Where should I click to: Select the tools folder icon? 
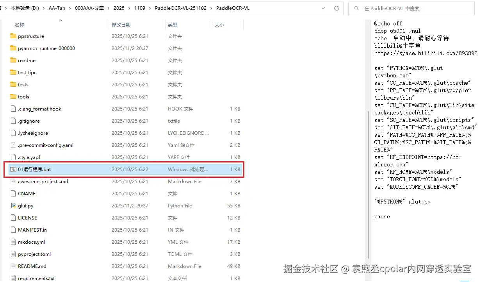click(x=13, y=97)
